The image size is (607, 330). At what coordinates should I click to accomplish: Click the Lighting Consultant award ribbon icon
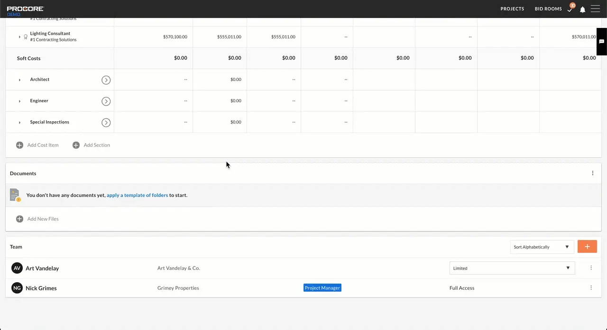[26, 37]
